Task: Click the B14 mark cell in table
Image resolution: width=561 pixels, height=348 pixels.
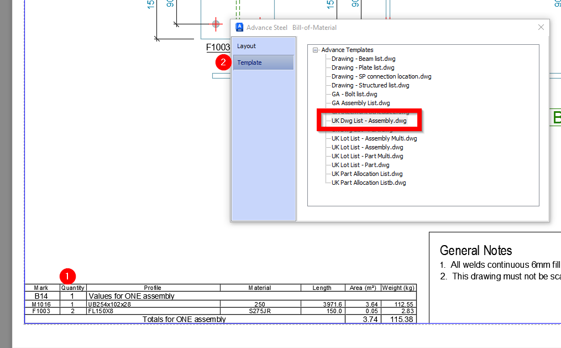Action: 41,296
